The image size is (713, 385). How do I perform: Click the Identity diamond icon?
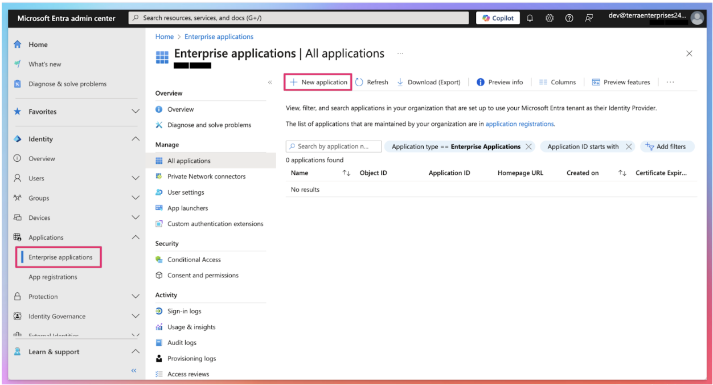[17, 139]
